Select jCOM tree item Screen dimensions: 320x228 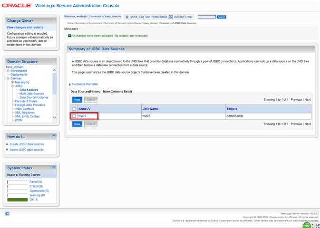(x=19, y=120)
